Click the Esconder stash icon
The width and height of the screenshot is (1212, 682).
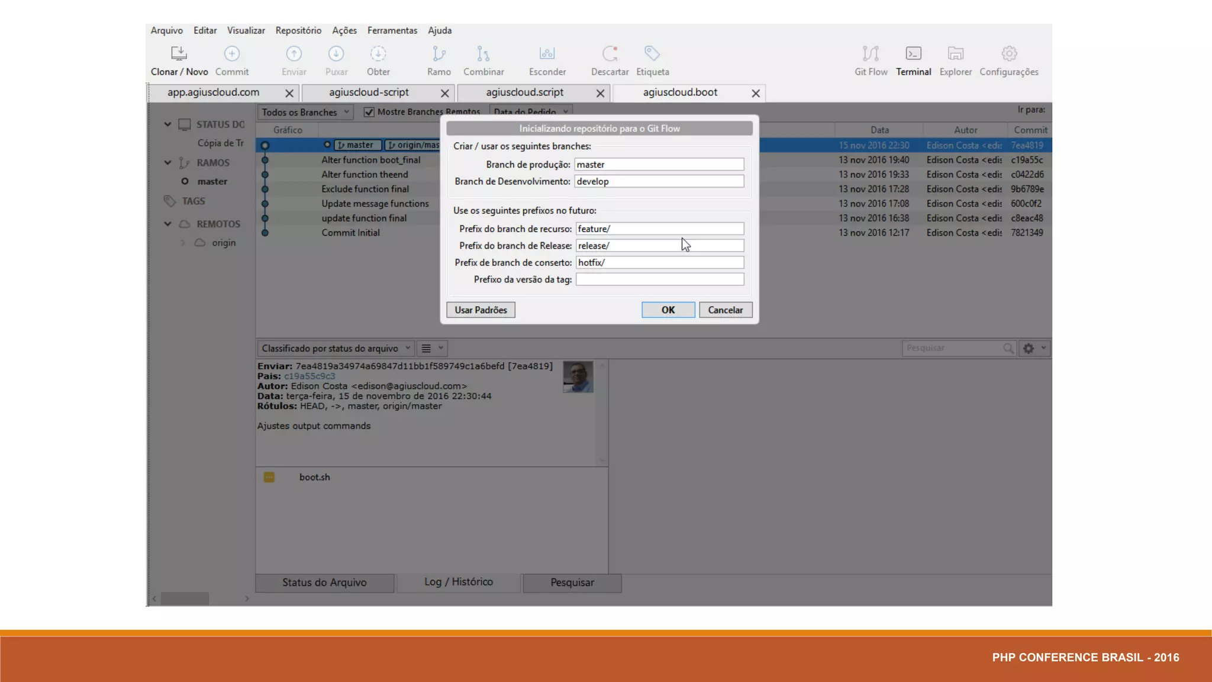coord(547,54)
